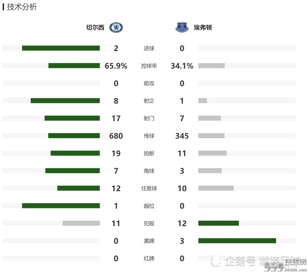Click the Chelsea club crest icon
This screenshot has width=307, height=272.
116,27
